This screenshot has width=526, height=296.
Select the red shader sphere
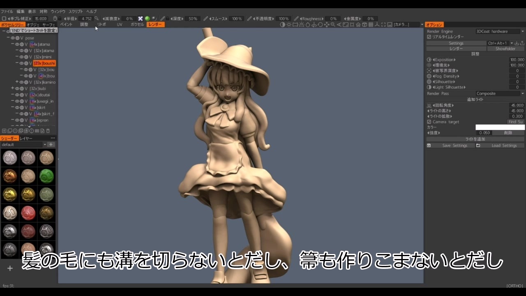point(28,213)
